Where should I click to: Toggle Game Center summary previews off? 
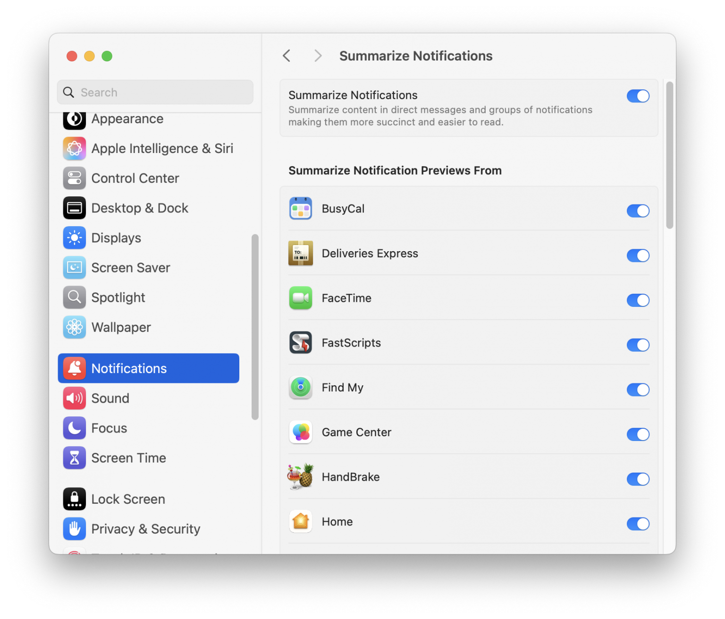(x=638, y=434)
